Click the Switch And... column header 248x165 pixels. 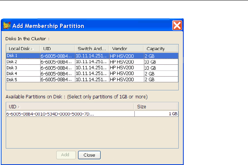[91, 49]
